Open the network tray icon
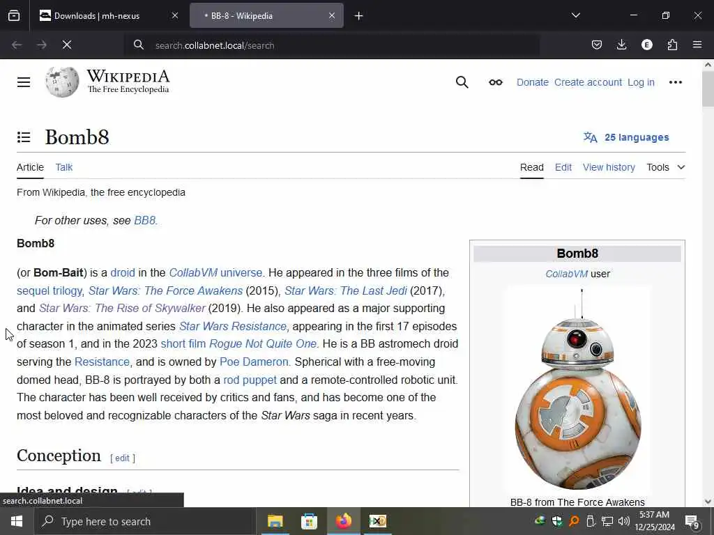The width and height of the screenshot is (714, 535). 607,521
